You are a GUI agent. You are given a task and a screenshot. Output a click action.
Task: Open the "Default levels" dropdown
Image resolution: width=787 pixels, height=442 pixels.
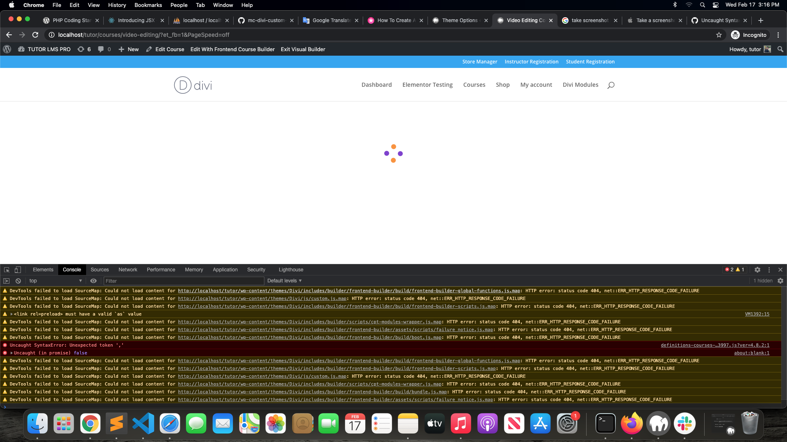click(x=284, y=281)
